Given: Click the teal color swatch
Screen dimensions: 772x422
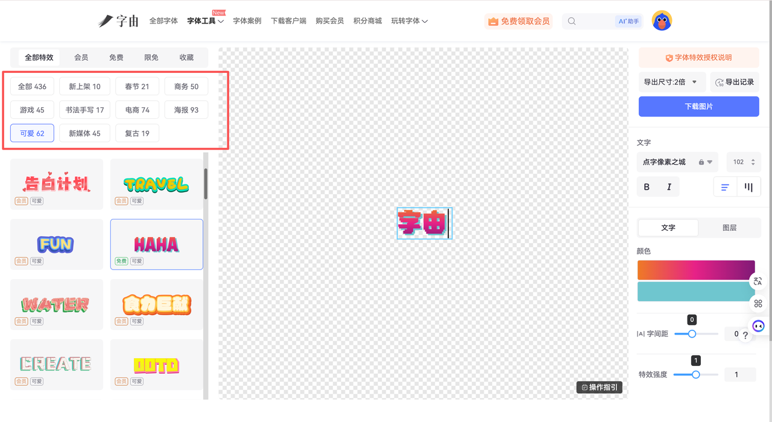Looking at the screenshot, I should coord(695,292).
